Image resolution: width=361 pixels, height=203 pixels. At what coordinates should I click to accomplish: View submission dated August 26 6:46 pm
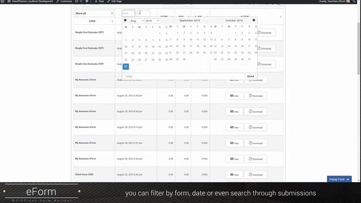point(234,96)
